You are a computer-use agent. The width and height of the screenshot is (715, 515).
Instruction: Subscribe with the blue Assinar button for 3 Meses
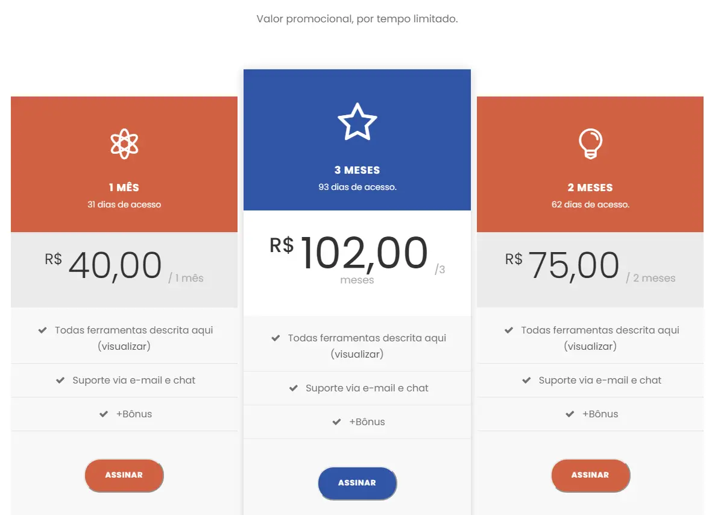(x=357, y=483)
